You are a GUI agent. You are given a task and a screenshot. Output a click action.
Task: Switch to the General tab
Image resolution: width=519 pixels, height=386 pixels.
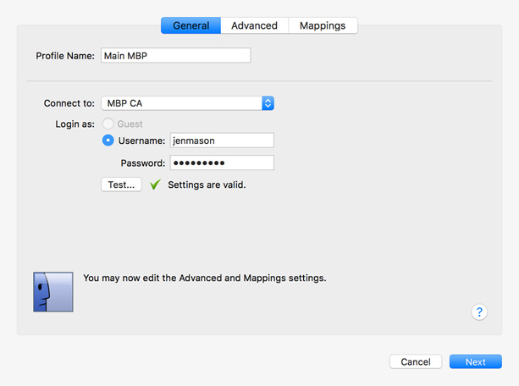(x=191, y=25)
